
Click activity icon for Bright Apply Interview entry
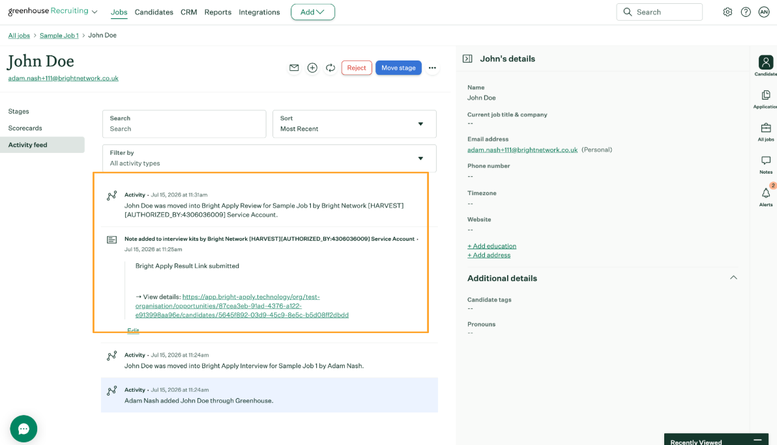click(112, 355)
